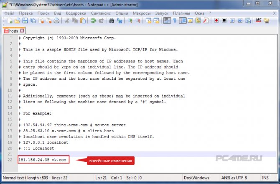Open the Правка menu
The image size is (280, 184).
point(26,13)
